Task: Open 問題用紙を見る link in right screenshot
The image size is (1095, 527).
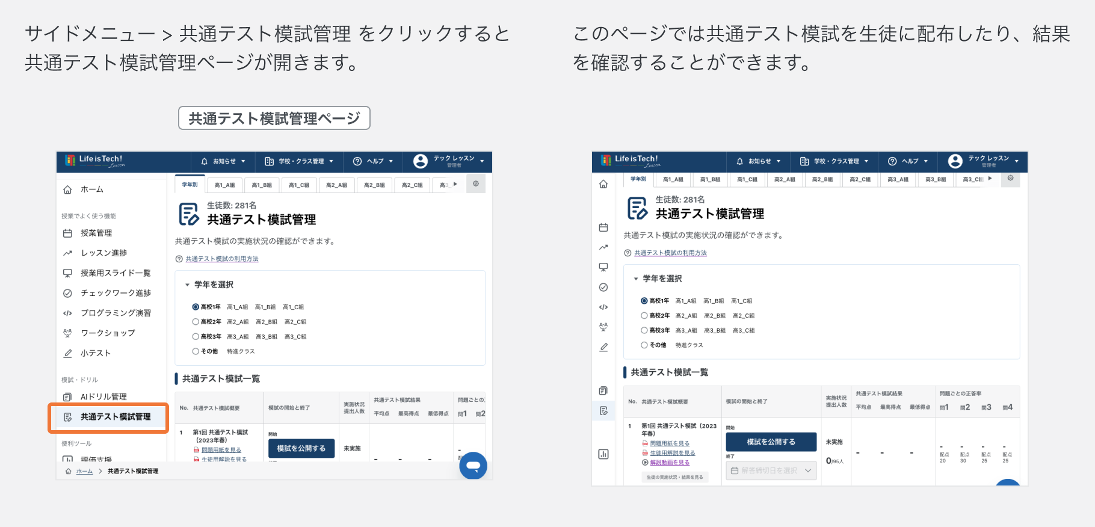Action: coord(670,443)
